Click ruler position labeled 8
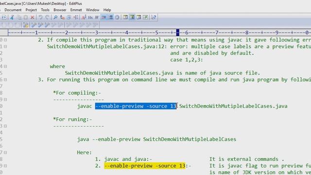This screenshot has height=175, width=311. 247,33
